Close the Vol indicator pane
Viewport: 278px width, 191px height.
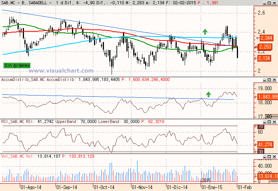tap(274, 157)
